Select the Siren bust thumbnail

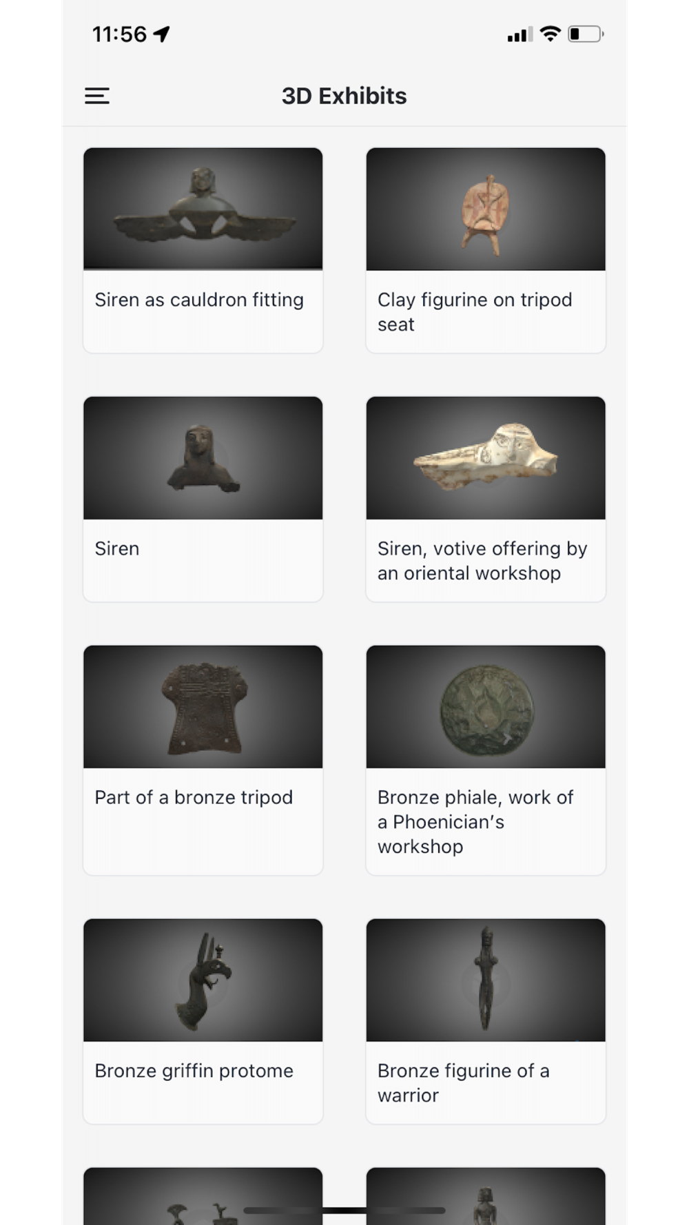203,457
